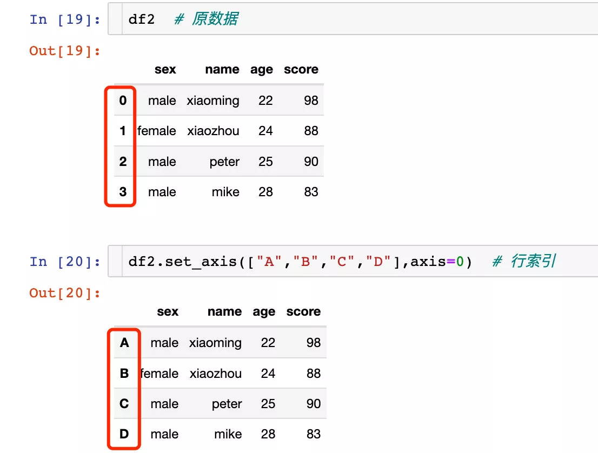This screenshot has width=598, height=453.
Task: Select the Out[20] prompt label
Action: [x=65, y=293]
